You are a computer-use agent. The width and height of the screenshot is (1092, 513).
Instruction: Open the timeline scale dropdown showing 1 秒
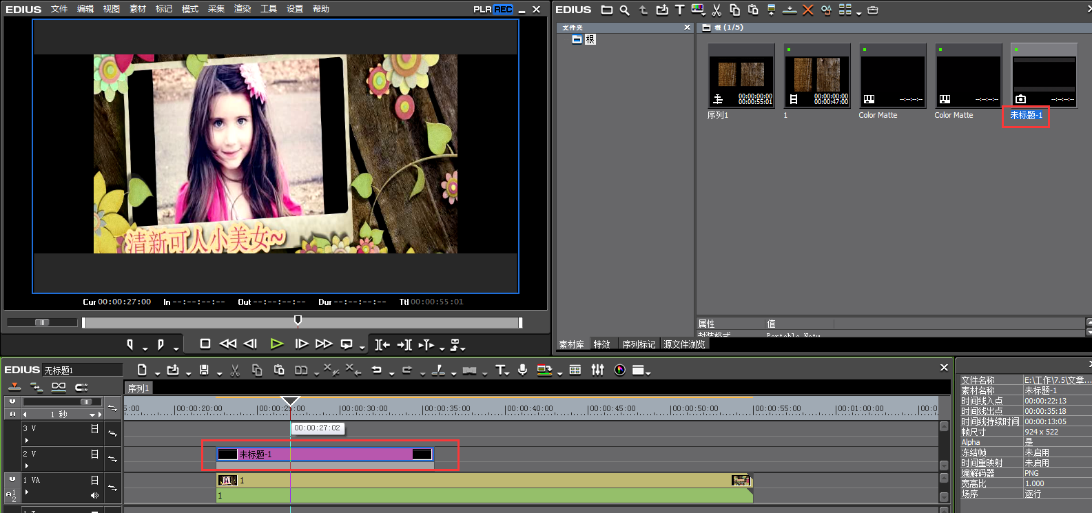[92, 415]
